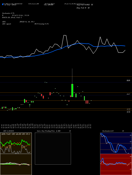Click the blue 12-day SMA legend square
The height and width of the screenshot is (175, 132).
tap(3, 4)
